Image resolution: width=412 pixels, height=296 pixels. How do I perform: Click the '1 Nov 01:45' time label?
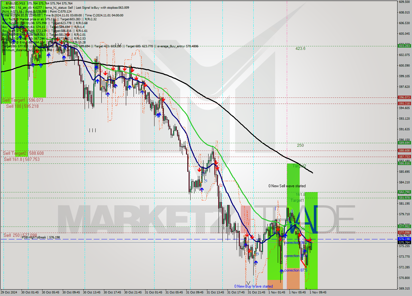[x=277, y=292]
